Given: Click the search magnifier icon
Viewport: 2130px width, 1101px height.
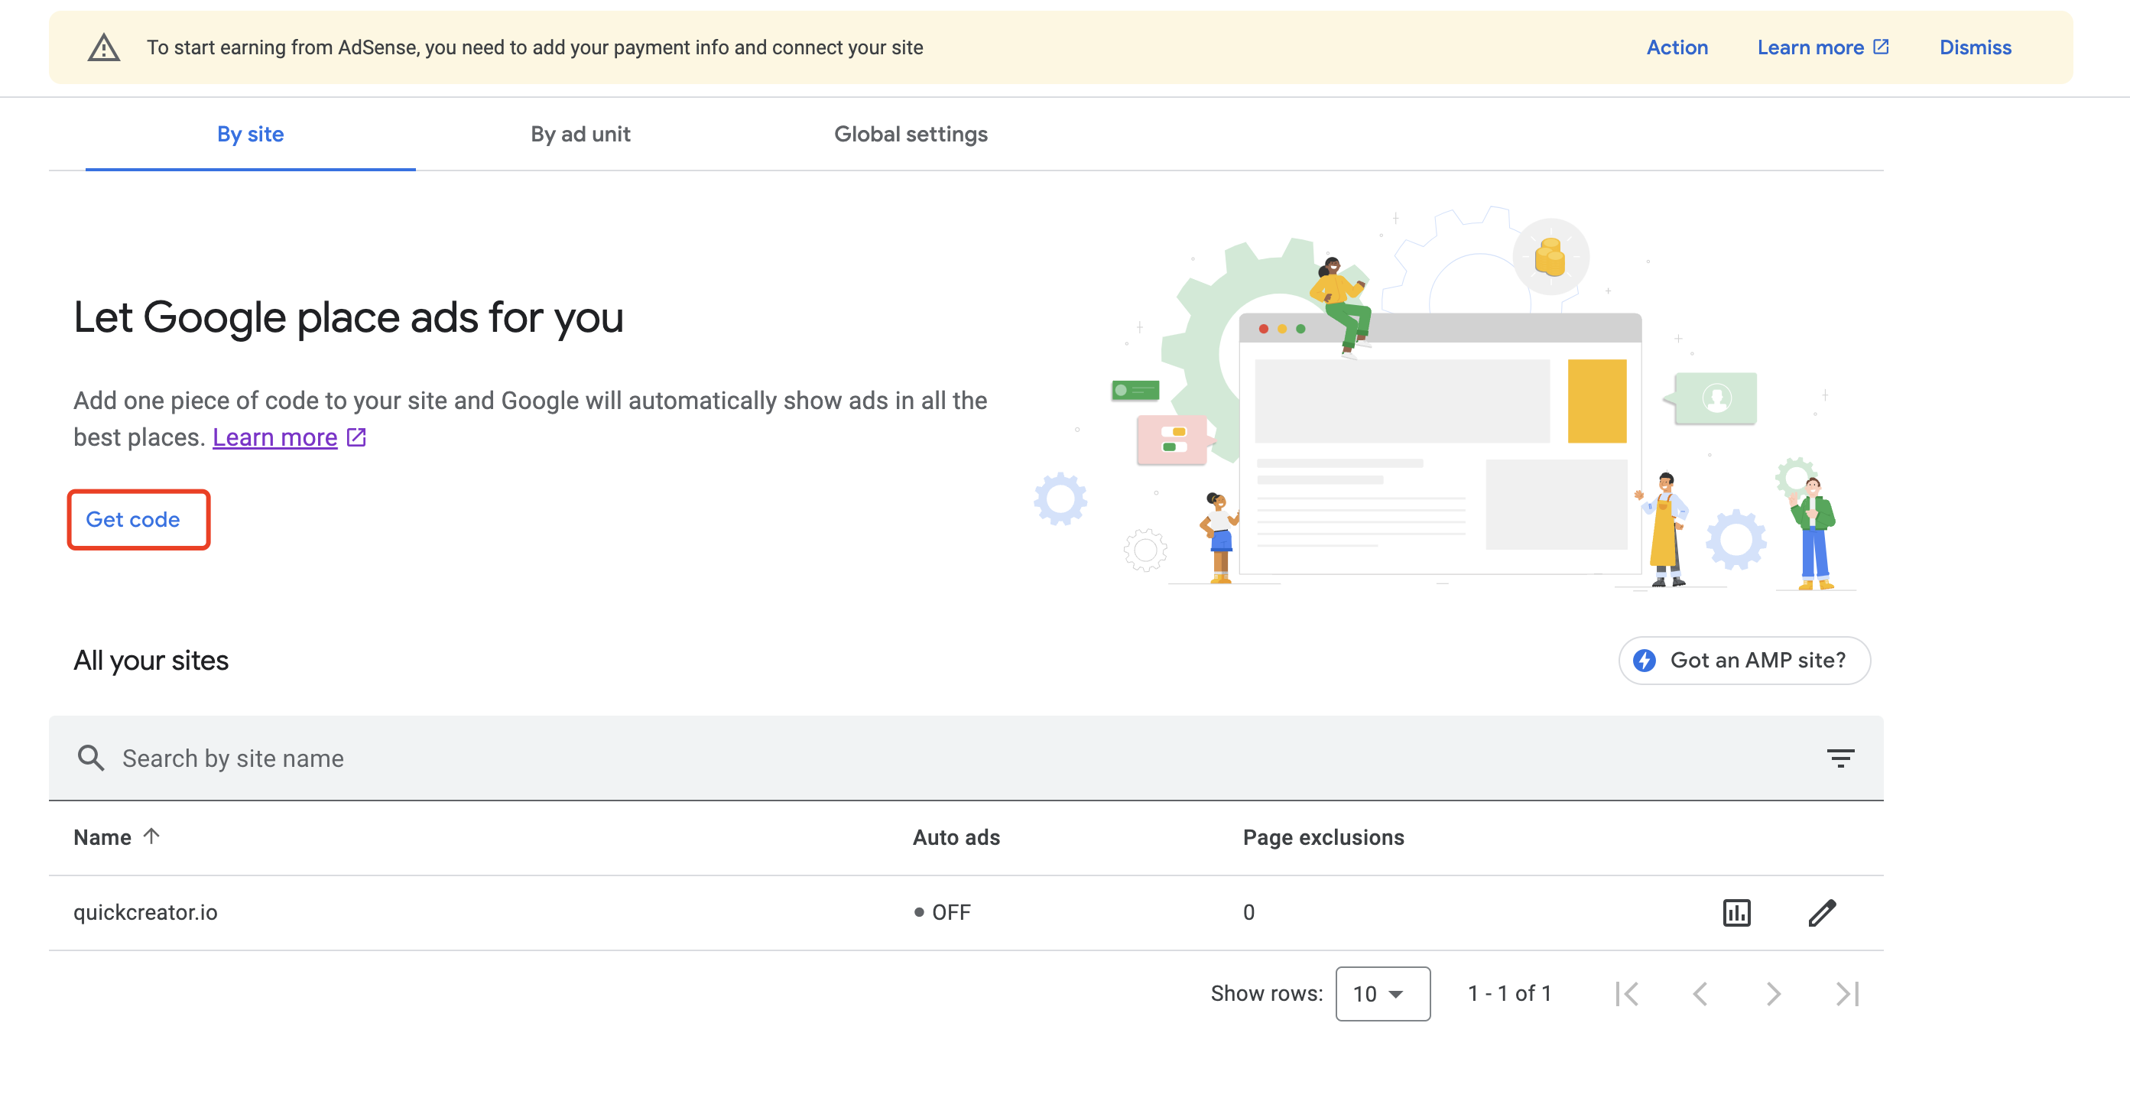Looking at the screenshot, I should pos(92,758).
